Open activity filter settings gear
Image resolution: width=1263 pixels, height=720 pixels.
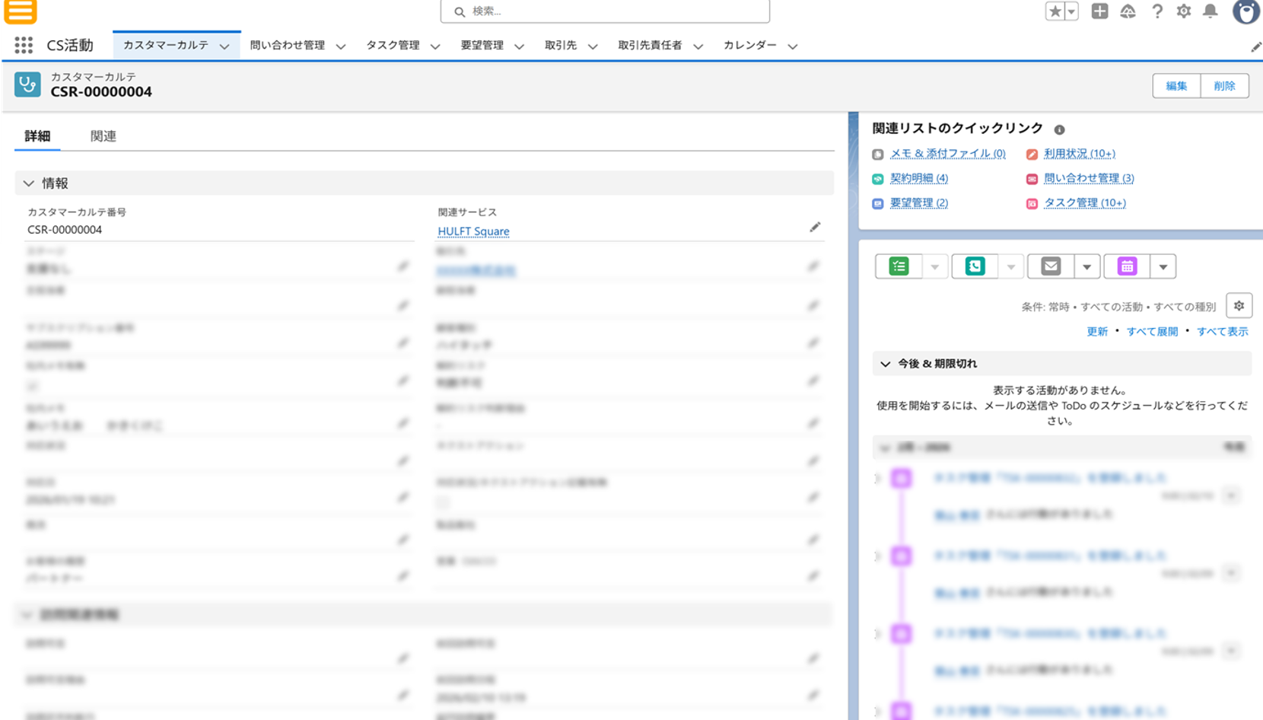tap(1239, 306)
